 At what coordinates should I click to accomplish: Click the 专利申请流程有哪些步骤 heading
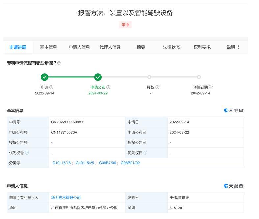(x=31, y=63)
